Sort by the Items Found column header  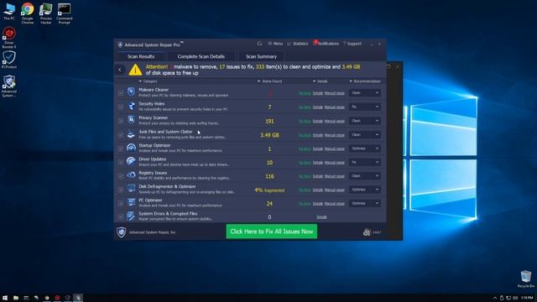click(x=269, y=81)
